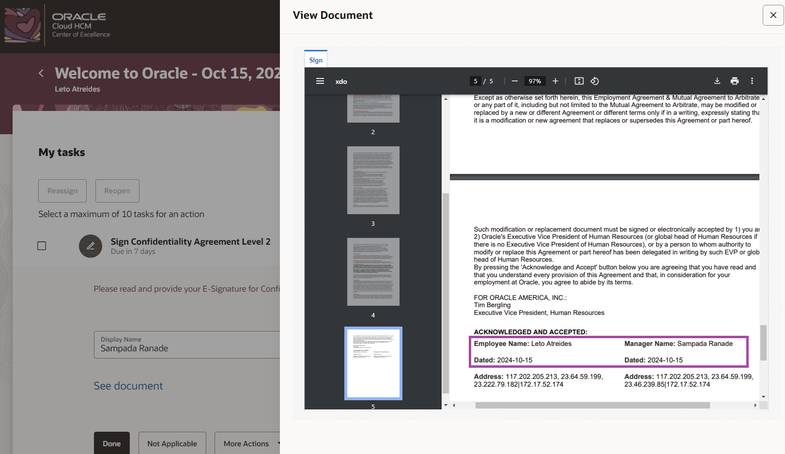Click the Not Applicable button

pos(172,443)
